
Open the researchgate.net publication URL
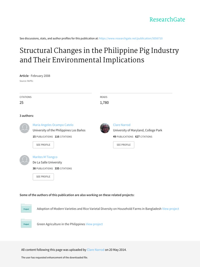pos(131,38)
